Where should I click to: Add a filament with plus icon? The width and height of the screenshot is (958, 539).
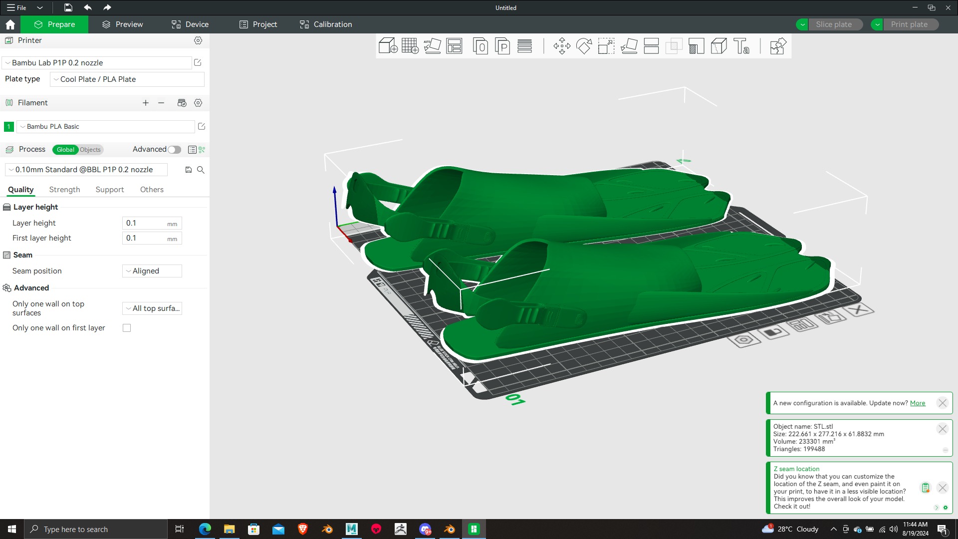point(146,103)
